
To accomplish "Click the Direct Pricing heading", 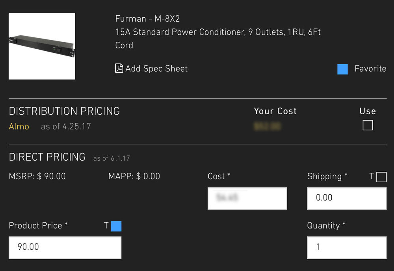I will click(x=47, y=157).
